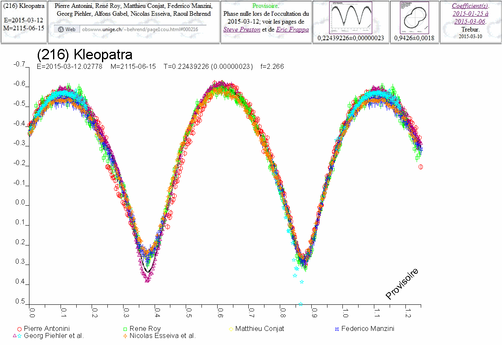Click green square marker for Rene Roy

click(x=125, y=329)
